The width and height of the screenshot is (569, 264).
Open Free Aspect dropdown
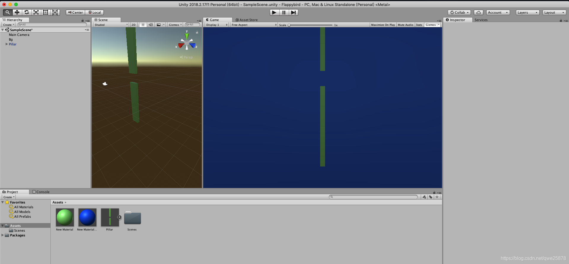tap(254, 25)
